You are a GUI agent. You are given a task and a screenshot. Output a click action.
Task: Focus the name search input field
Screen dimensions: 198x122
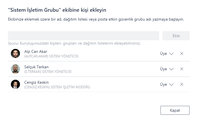[x=83, y=36]
